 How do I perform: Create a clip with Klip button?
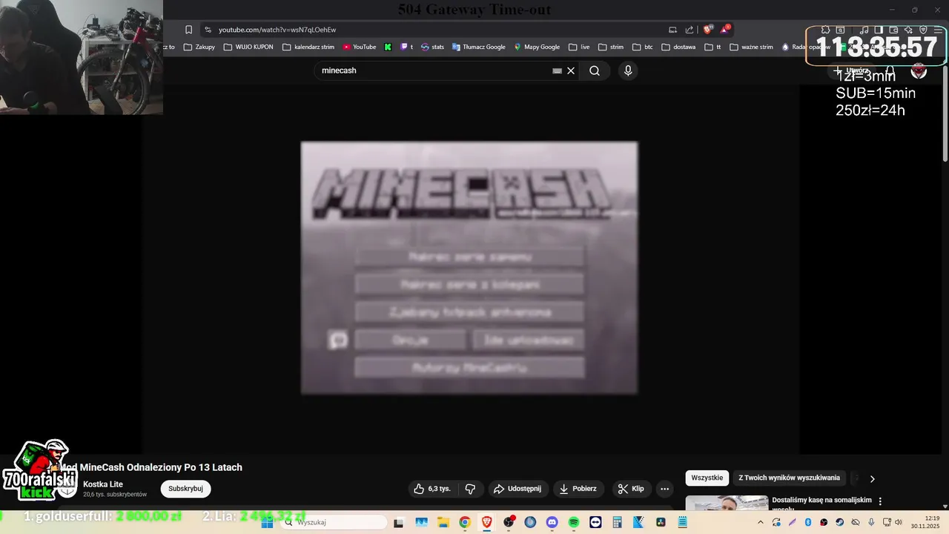(x=631, y=489)
